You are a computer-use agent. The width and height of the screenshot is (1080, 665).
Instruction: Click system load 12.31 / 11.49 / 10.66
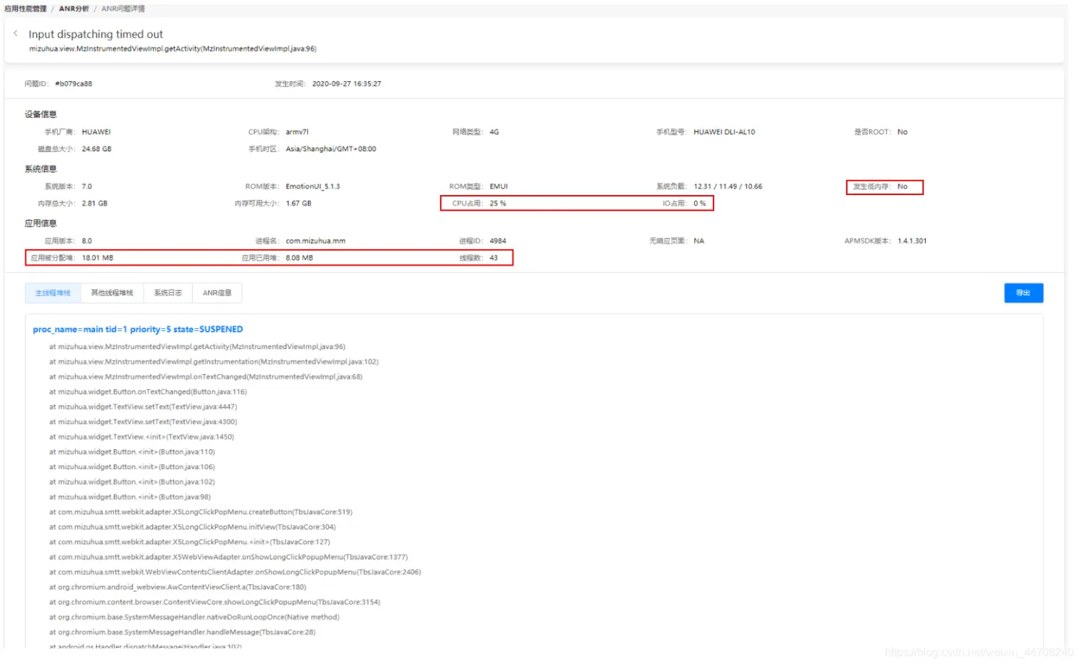point(728,186)
